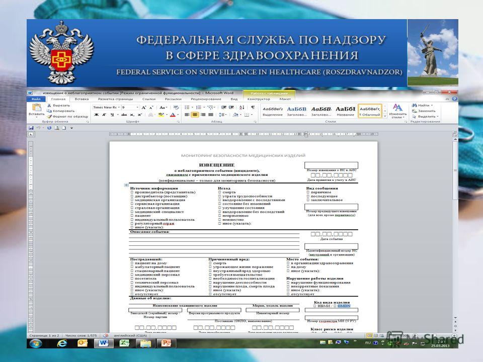Open the Select (Выделить) dropdown
Viewport: 483px width, 362px height.
click(x=425, y=116)
